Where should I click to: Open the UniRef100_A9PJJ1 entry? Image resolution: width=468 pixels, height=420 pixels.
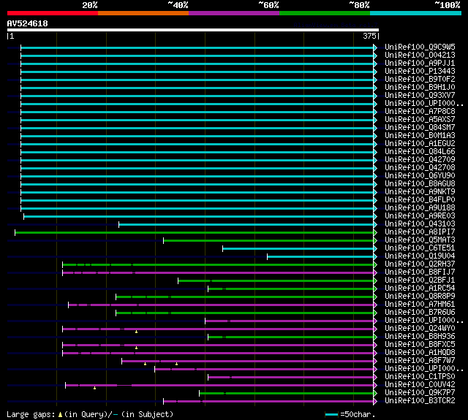pos(420,64)
